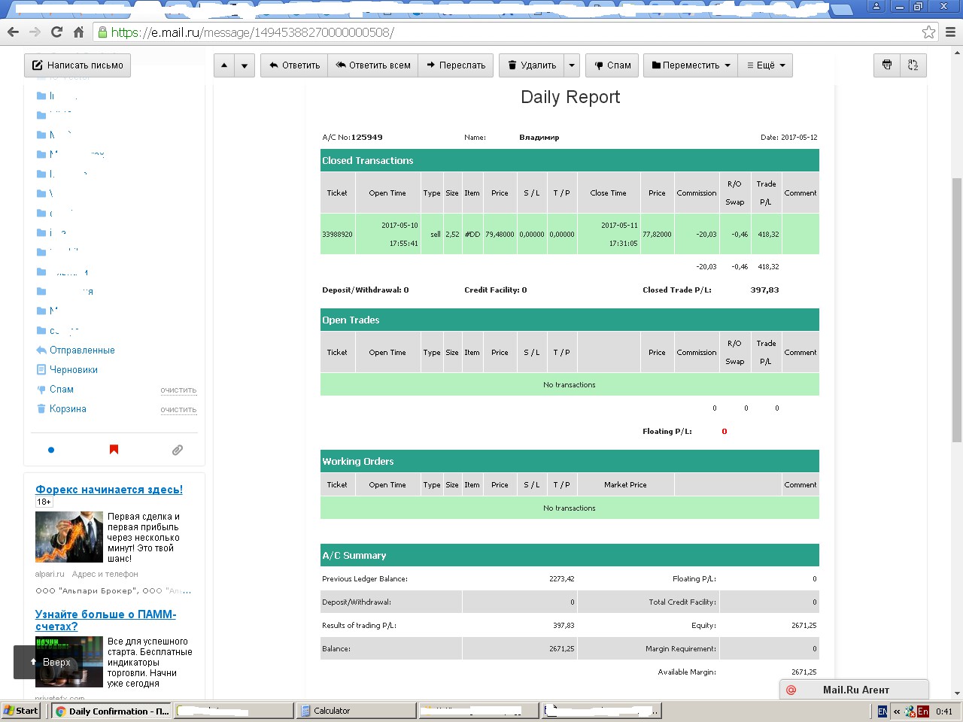This screenshot has height=722, width=963.
Task: Click the Вверх scroll-to-top button
Action: tap(50, 663)
